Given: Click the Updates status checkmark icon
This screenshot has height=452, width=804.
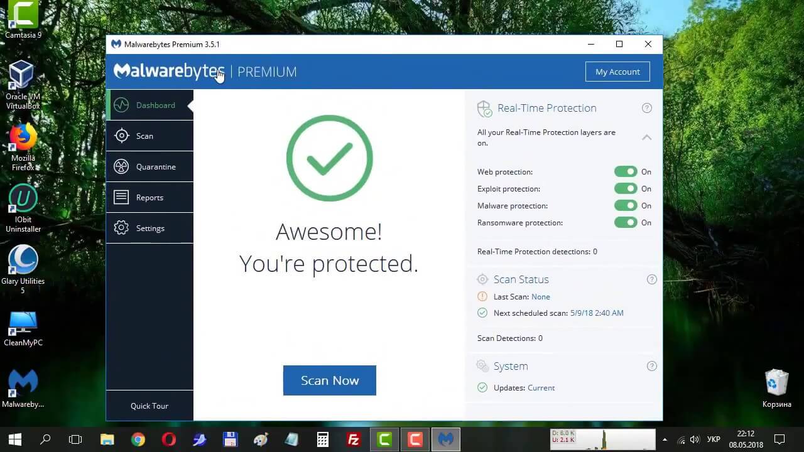Looking at the screenshot, I should coord(482,387).
